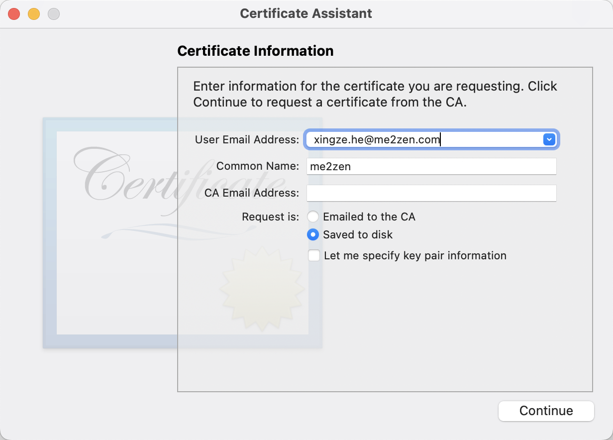Screen dimensions: 613x440
Task: Click the empty CA Email Address field
Action: tap(431, 193)
